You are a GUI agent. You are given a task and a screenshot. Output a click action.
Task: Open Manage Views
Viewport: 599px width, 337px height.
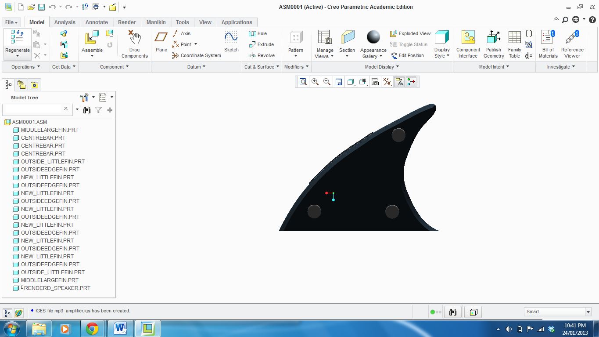[325, 44]
